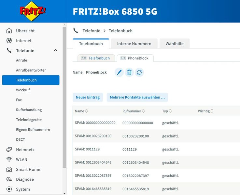Sort table by Wichtig column arrows

point(212,111)
